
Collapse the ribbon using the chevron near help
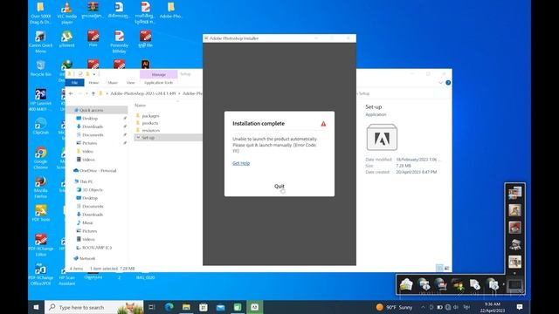[440, 83]
